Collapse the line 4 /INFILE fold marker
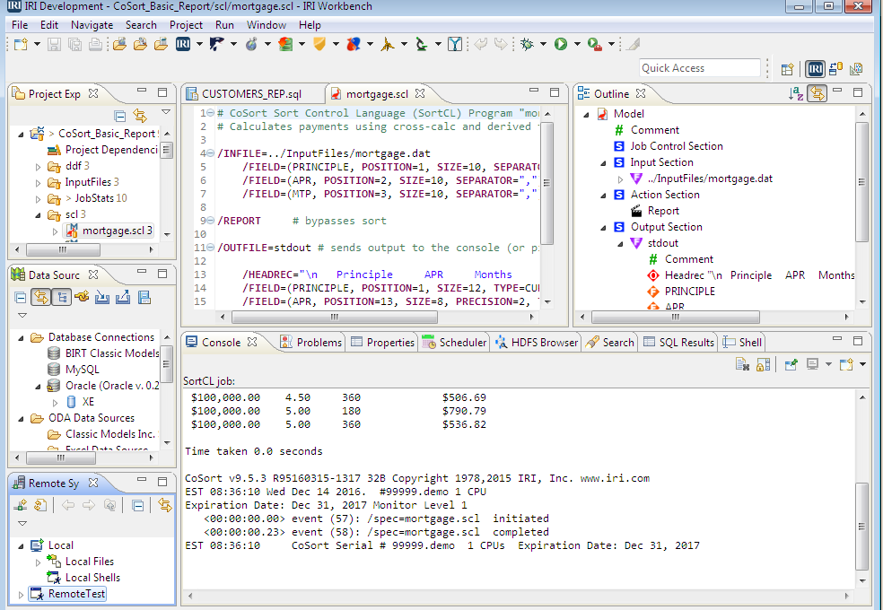Screen dimensions: 883x610 (x=210, y=153)
